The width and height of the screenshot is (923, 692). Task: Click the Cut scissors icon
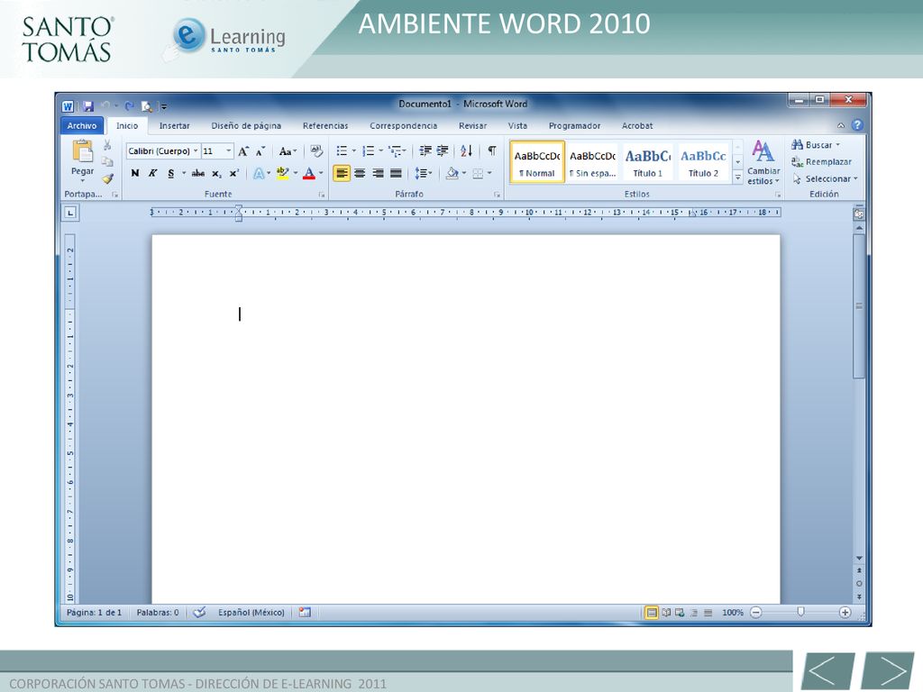point(107,145)
